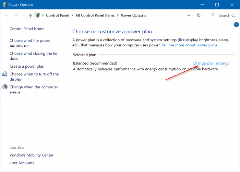The width and height of the screenshot is (240, 172).
Task: Open address bar history dropdown
Action: (189, 15)
